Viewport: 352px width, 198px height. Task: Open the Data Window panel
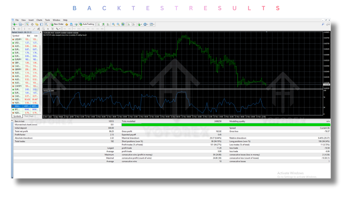point(32,24)
